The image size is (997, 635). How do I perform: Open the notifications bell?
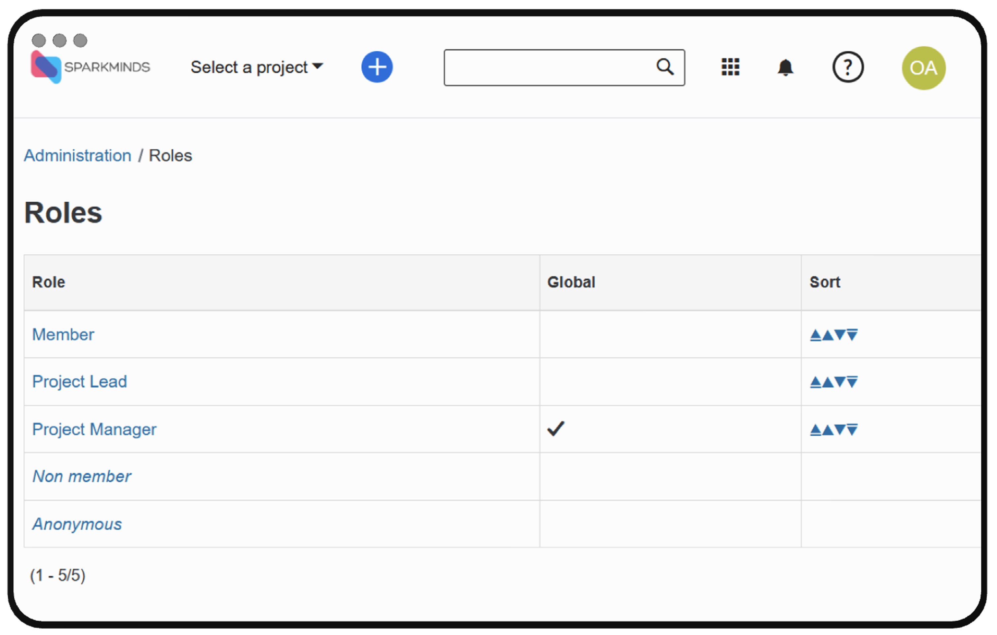point(785,68)
